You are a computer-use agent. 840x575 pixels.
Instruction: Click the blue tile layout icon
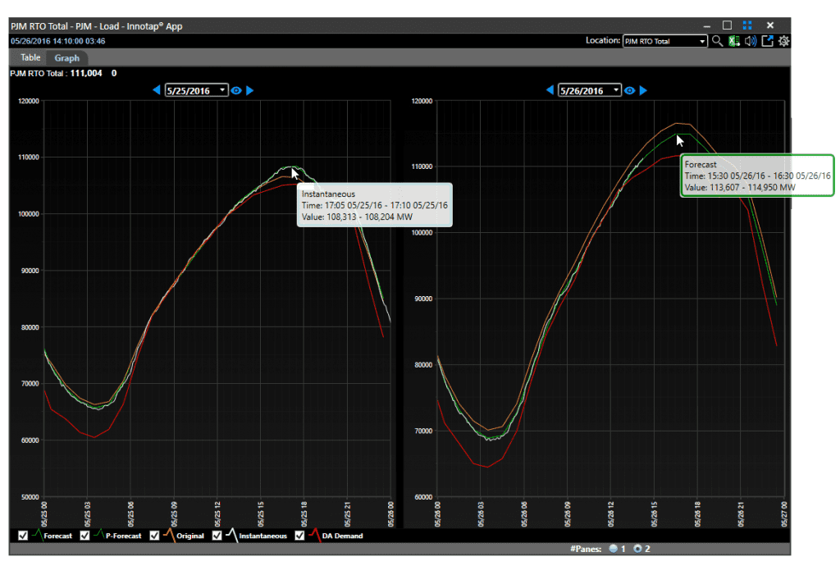tap(747, 25)
